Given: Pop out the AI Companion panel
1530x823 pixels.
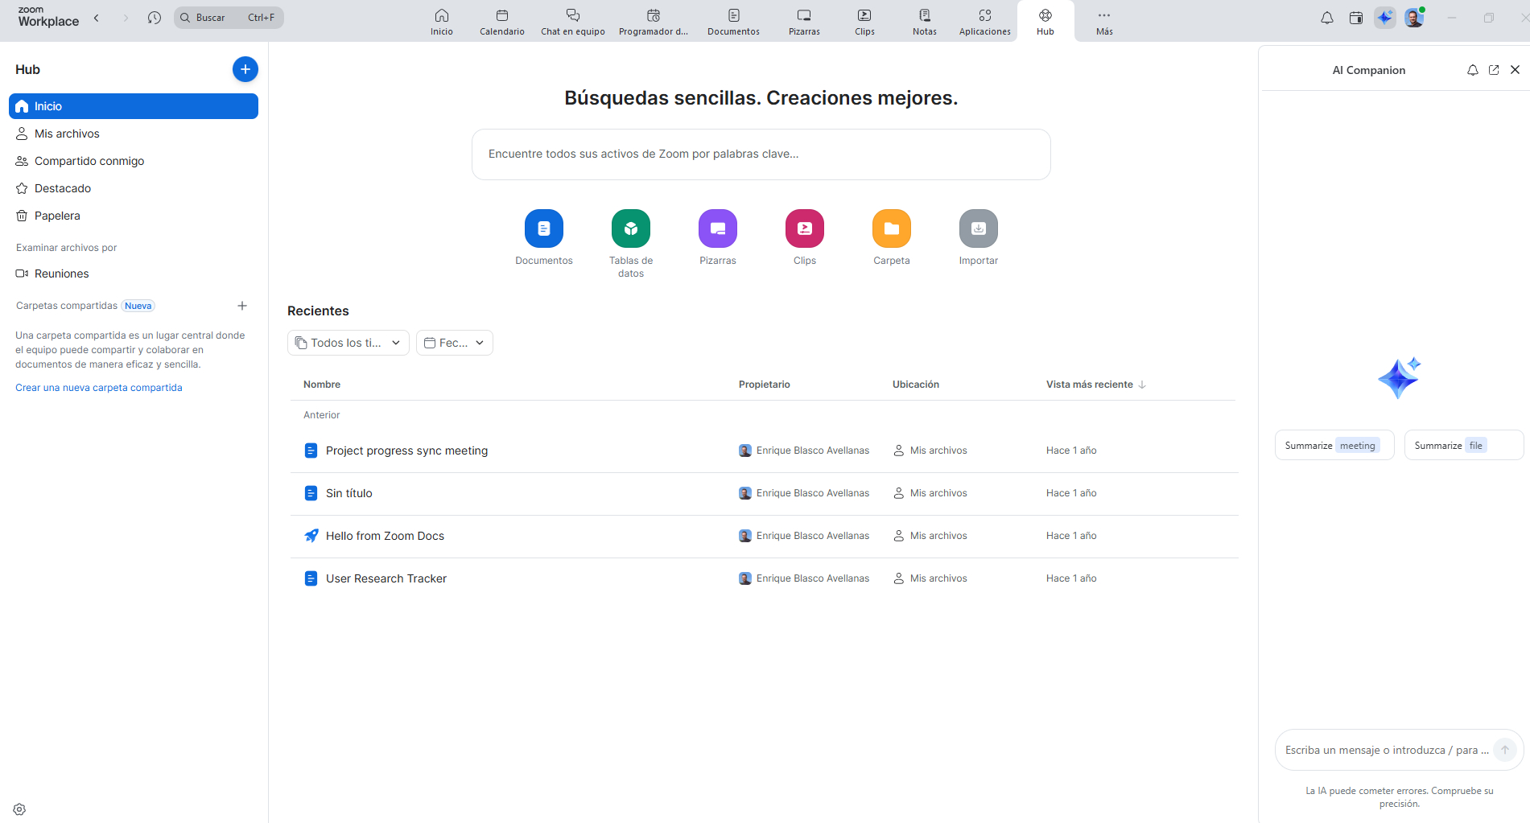Looking at the screenshot, I should click(x=1494, y=70).
